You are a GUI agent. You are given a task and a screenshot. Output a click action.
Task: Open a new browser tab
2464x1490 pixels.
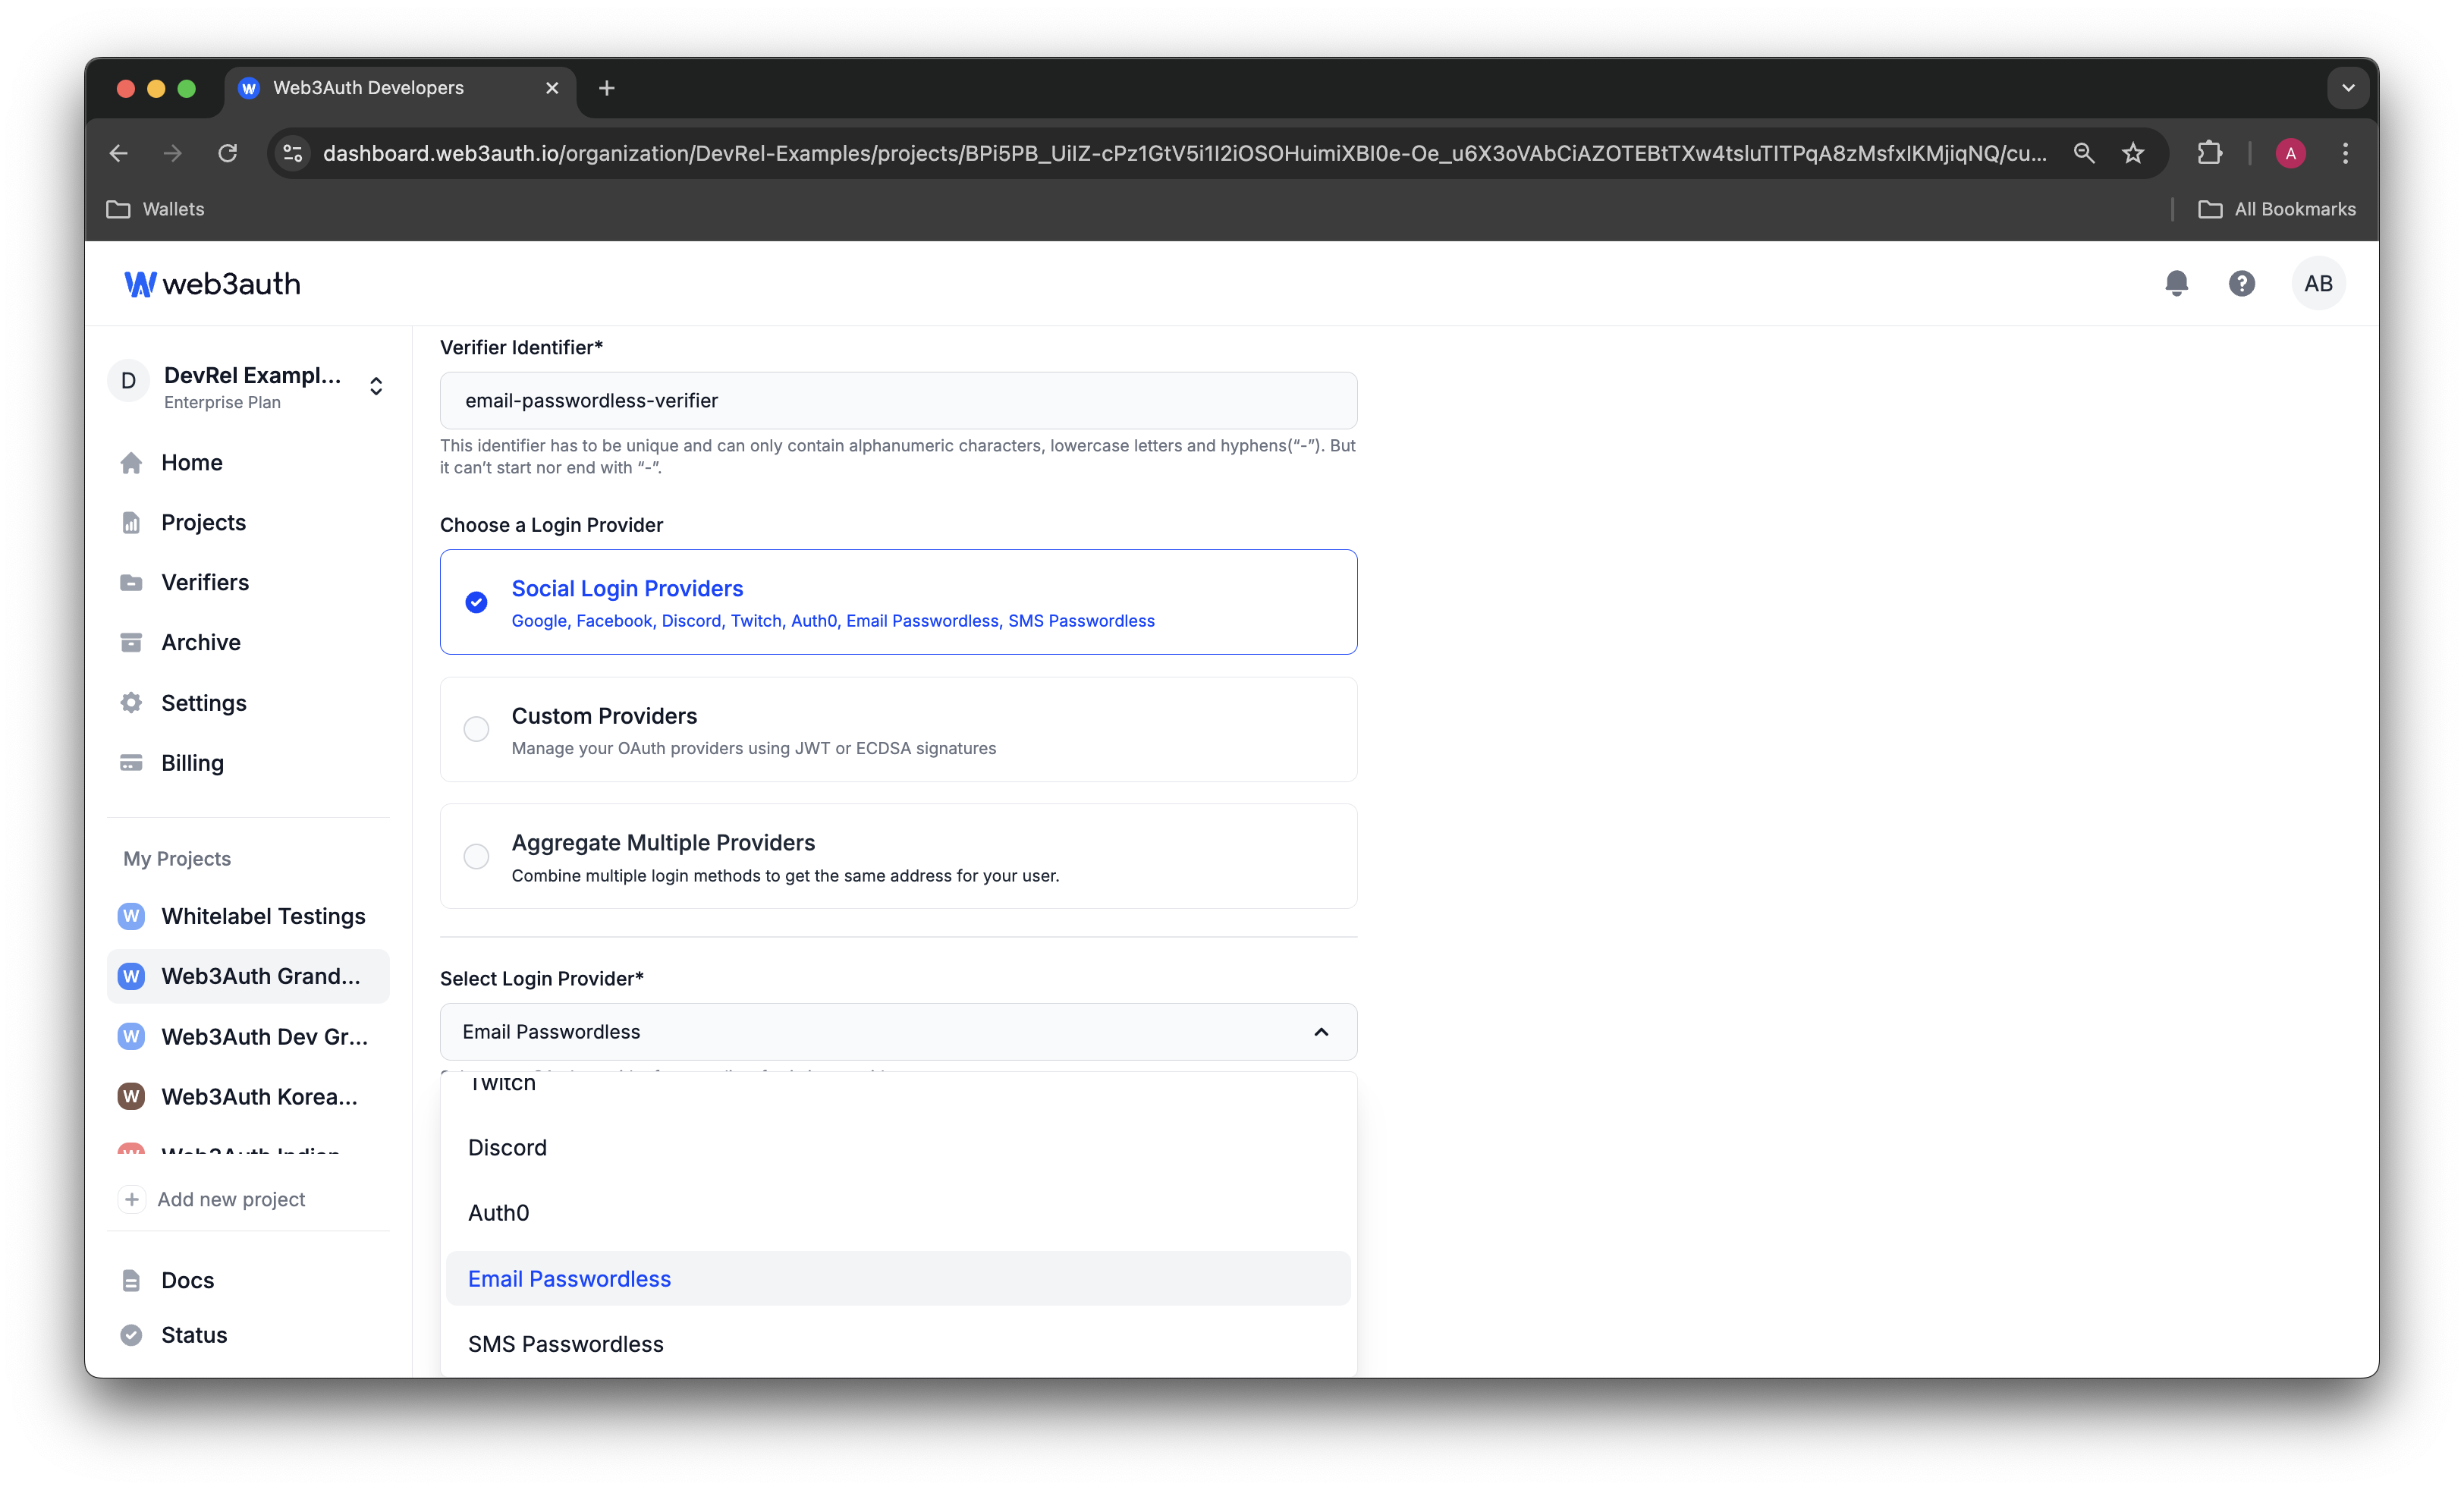[x=606, y=88]
